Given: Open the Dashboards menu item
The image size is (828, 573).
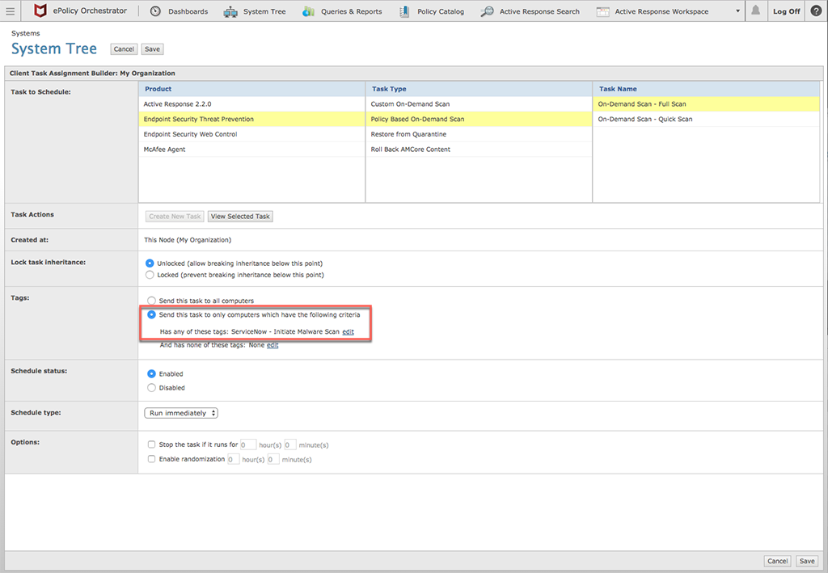Looking at the screenshot, I should click(188, 11).
